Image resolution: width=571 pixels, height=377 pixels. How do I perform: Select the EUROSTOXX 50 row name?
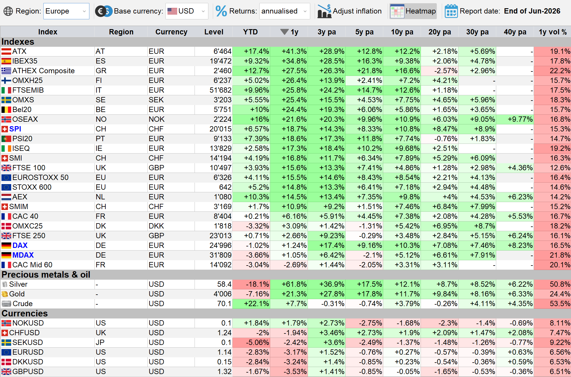(40, 178)
